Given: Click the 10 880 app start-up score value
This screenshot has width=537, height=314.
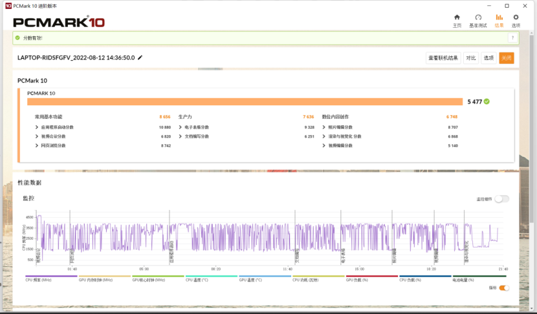Looking at the screenshot, I should [x=165, y=127].
